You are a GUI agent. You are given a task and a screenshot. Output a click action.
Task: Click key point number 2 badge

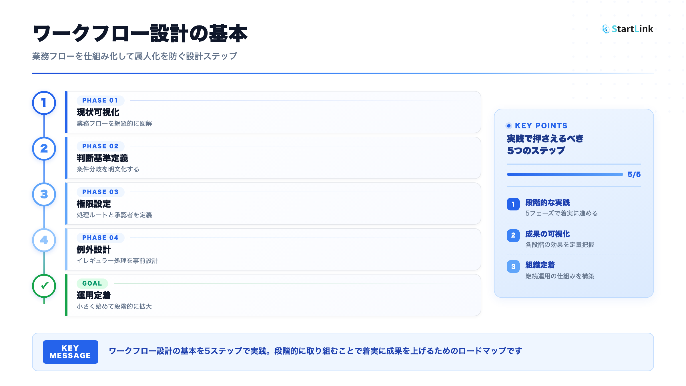click(x=513, y=235)
